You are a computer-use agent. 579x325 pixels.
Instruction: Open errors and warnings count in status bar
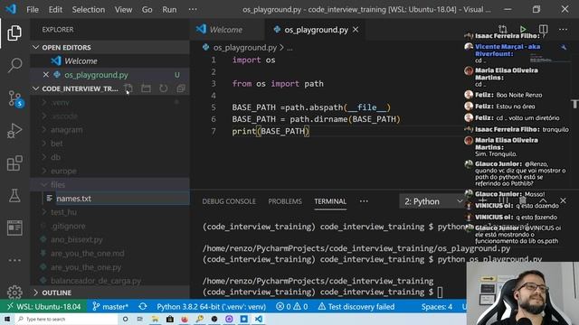[291, 307]
